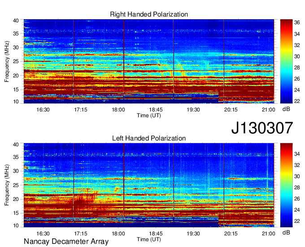Image resolution: width=305 pixels, height=247 pixels.
Task: Click the "30" value on the top colorbar scale
Action: click(297, 56)
